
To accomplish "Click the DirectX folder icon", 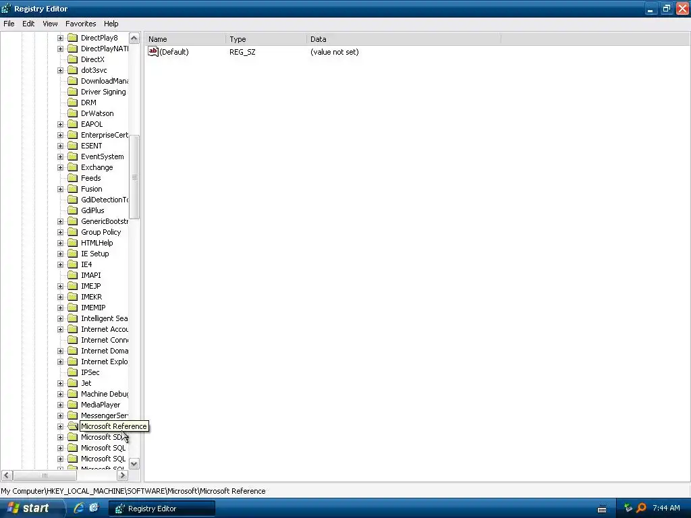I will (x=73, y=59).
